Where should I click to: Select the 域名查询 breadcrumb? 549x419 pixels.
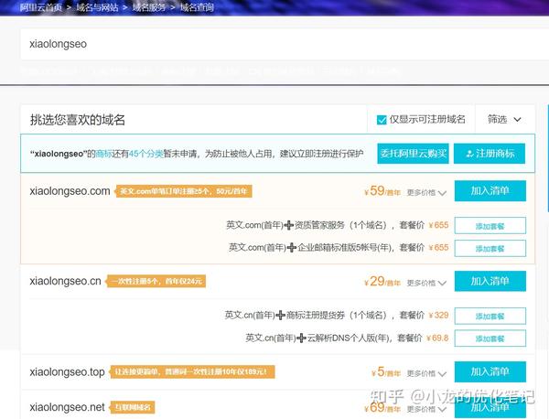coord(197,7)
